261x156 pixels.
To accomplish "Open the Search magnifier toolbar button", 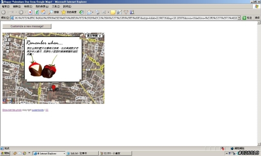I will click(53, 12).
